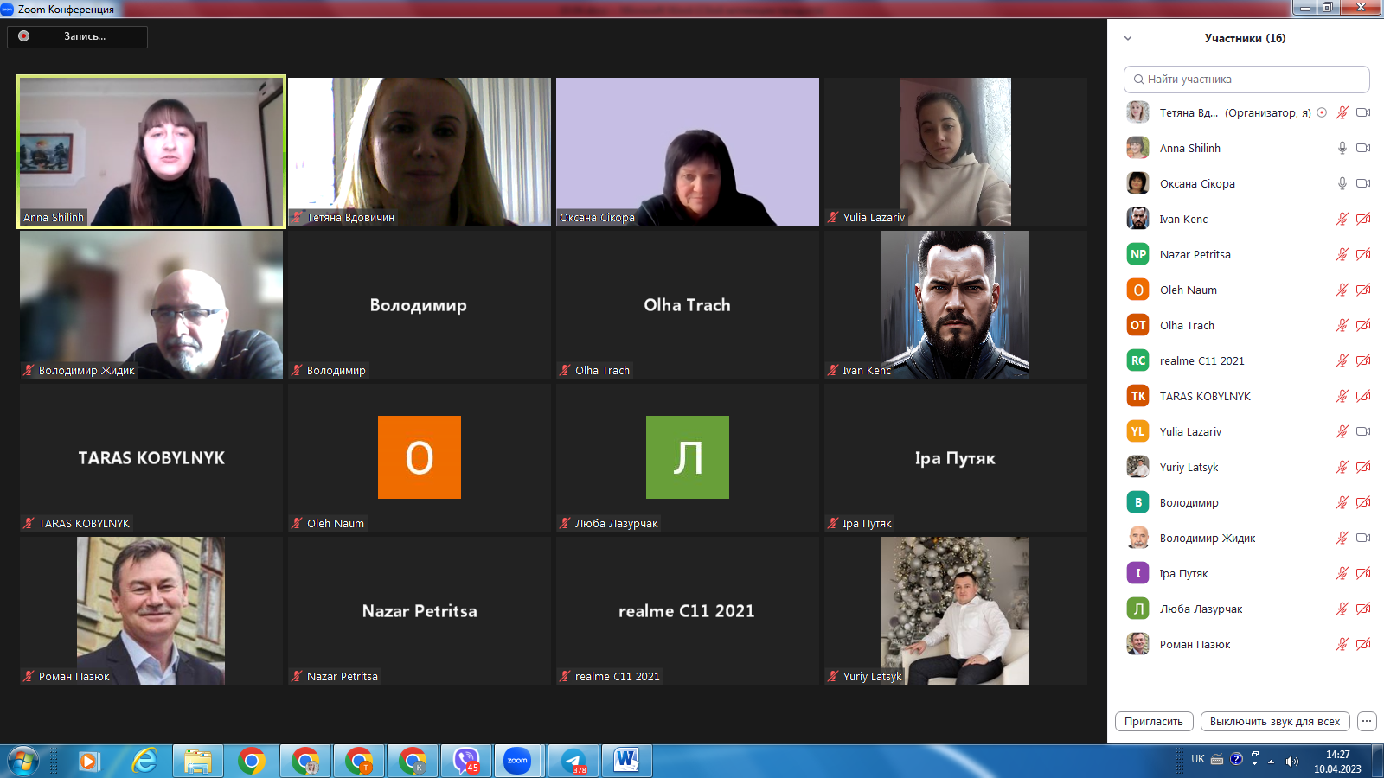
Task: Click the Найти участника search field
Action: (1246, 79)
